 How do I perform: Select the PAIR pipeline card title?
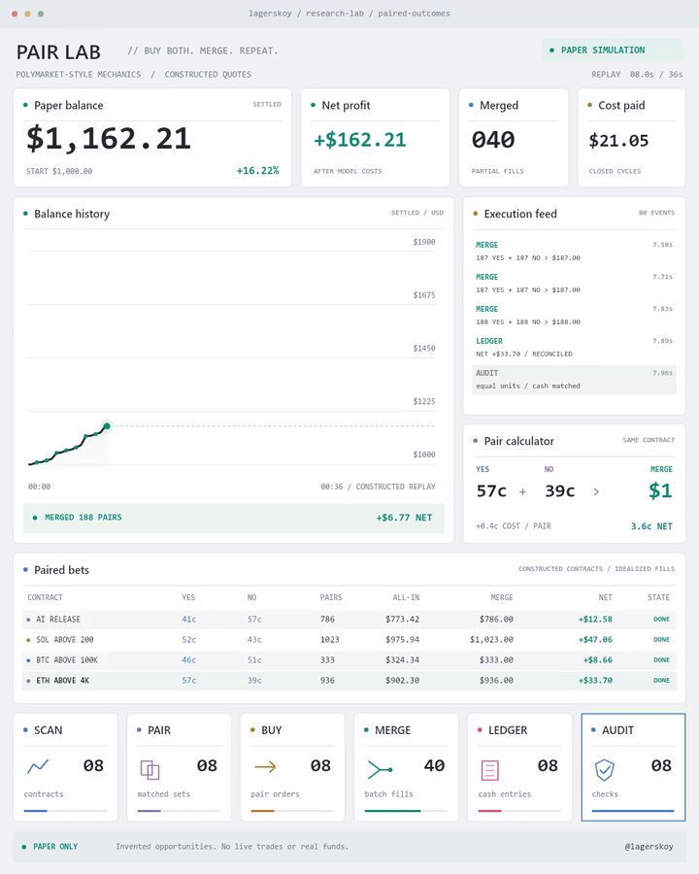[159, 730]
